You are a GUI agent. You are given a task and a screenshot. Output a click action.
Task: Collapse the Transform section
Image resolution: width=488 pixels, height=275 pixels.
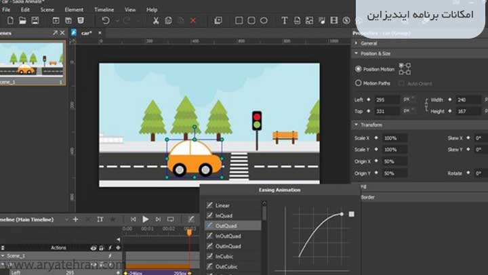point(355,125)
